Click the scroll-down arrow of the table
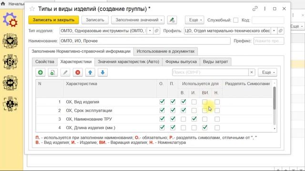Viewport: 305px width, 171px height. (x=274, y=129)
